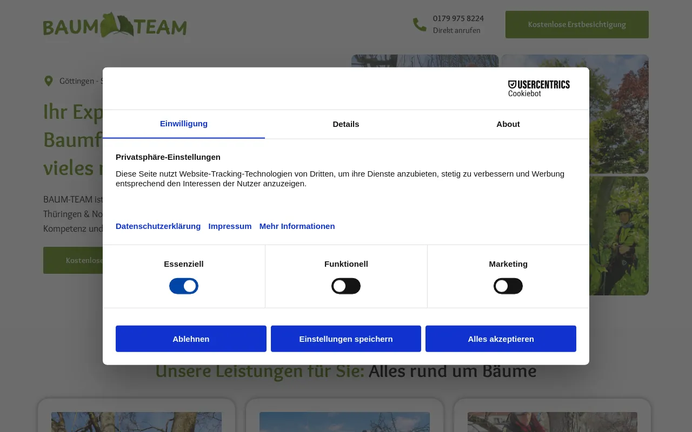Open the Datenschutzerklärung link

point(158,226)
